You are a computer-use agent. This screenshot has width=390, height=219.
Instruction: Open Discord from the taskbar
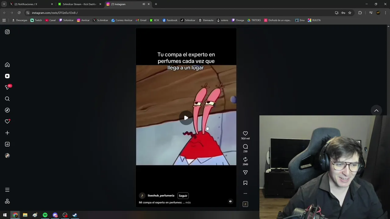55,215
